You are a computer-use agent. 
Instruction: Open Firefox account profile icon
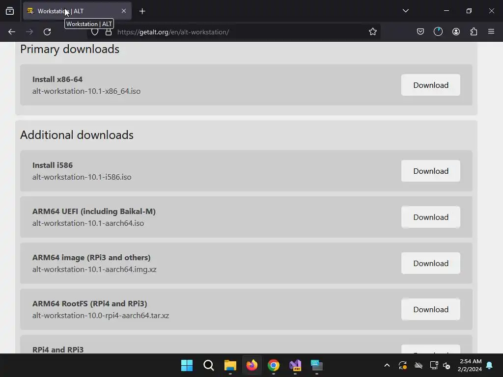[x=456, y=32]
